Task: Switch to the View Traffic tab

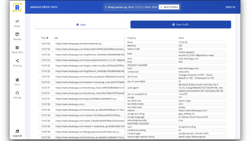Action: pyautogui.click(x=180, y=24)
